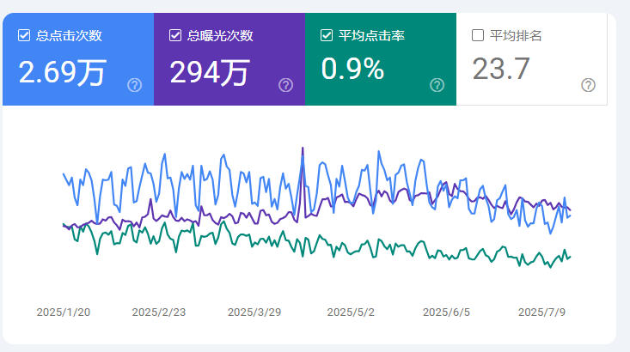The image size is (630, 352).
Task: Open help icon on 平均排名 card
Action: pyautogui.click(x=589, y=85)
